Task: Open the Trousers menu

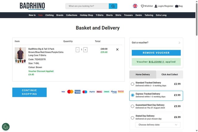Action: click(128, 15)
